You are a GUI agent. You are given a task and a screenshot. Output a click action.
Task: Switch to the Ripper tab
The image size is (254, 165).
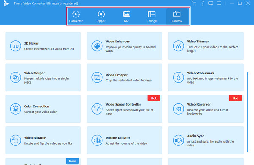coord(101,16)
